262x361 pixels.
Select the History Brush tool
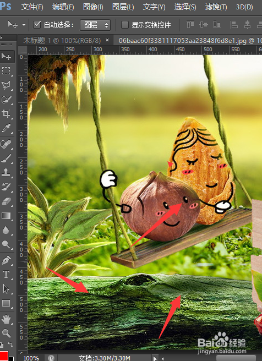(6, 187)
